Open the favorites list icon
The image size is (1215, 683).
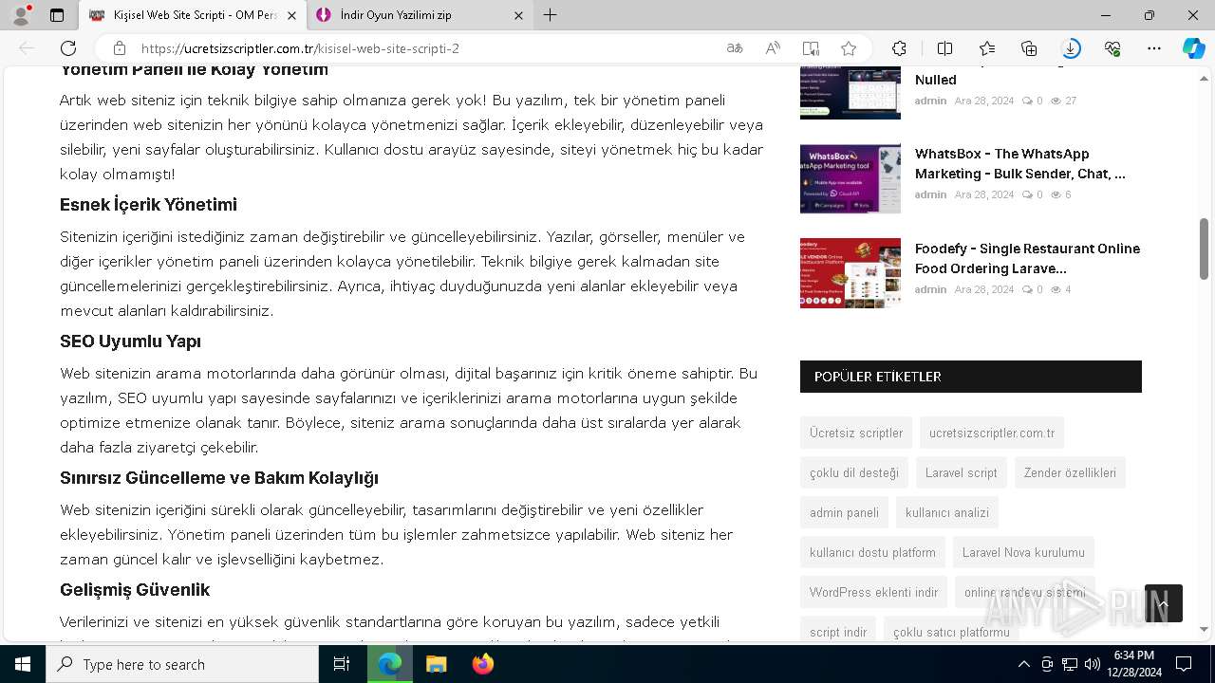(x=987, y=48)
